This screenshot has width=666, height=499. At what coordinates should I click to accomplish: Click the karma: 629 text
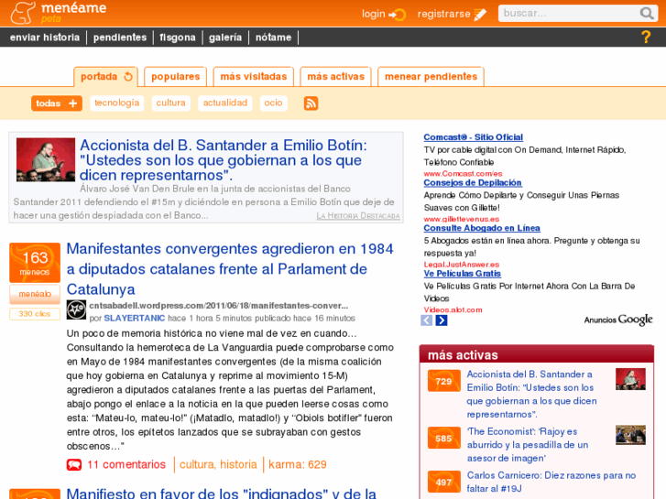(x=298, y=464)
